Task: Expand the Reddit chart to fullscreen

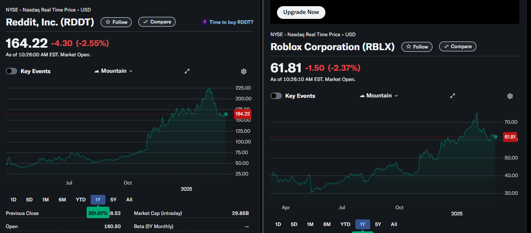Action: (x=187, y=71)
